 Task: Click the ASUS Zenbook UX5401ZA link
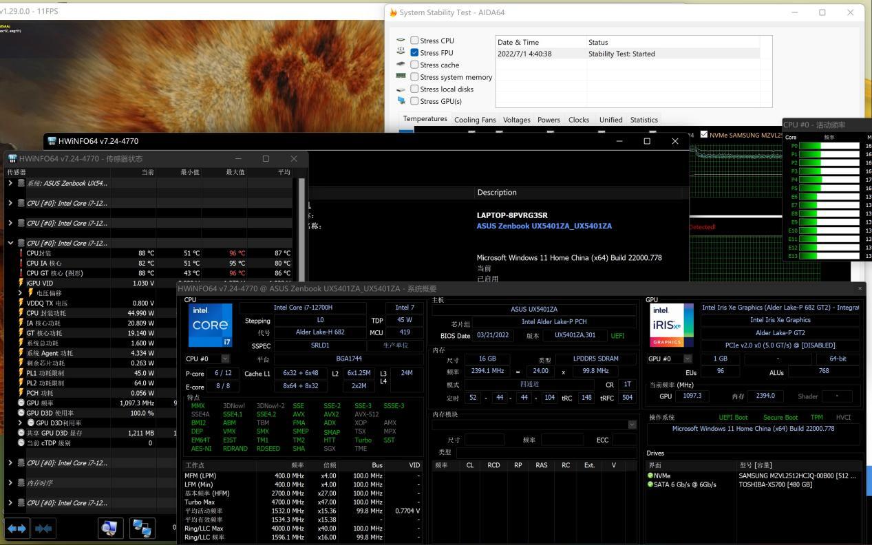pos(544,226)
